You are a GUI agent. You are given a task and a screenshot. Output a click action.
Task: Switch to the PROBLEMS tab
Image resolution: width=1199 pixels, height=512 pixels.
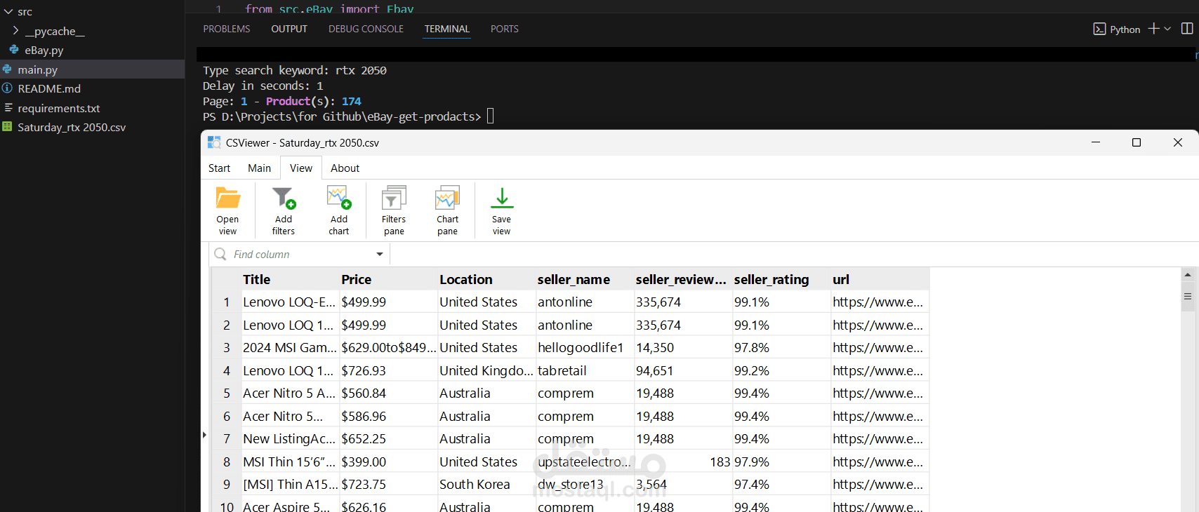click(x=227, y=29)
